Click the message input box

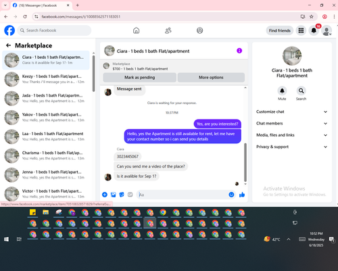point(183,195)
